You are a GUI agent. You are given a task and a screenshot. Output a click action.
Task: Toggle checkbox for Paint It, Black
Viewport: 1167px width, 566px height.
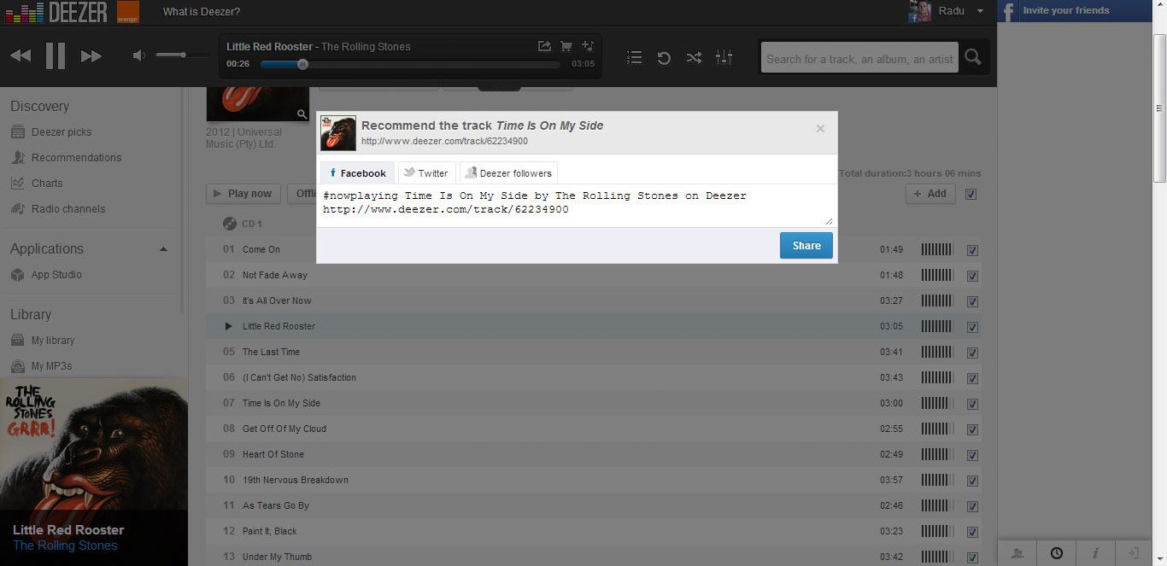972,532
